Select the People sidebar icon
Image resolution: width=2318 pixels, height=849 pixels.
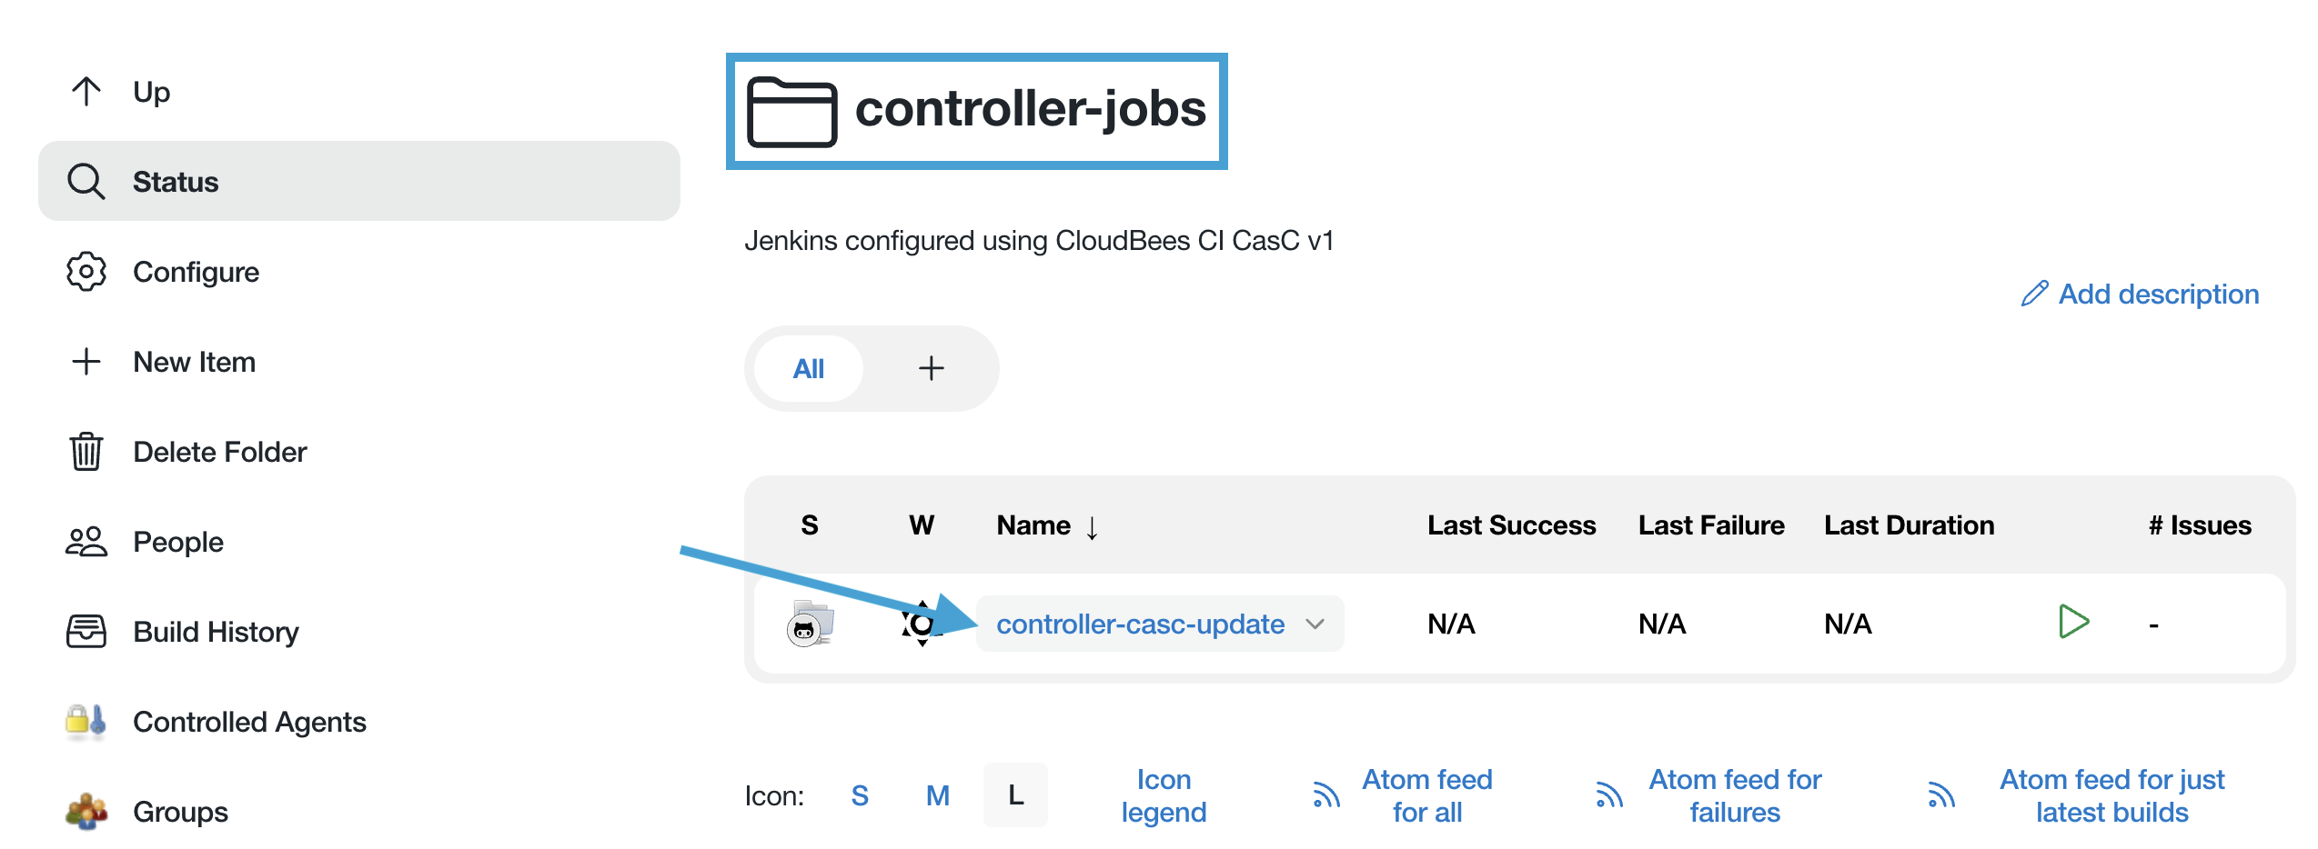[86, 541]
